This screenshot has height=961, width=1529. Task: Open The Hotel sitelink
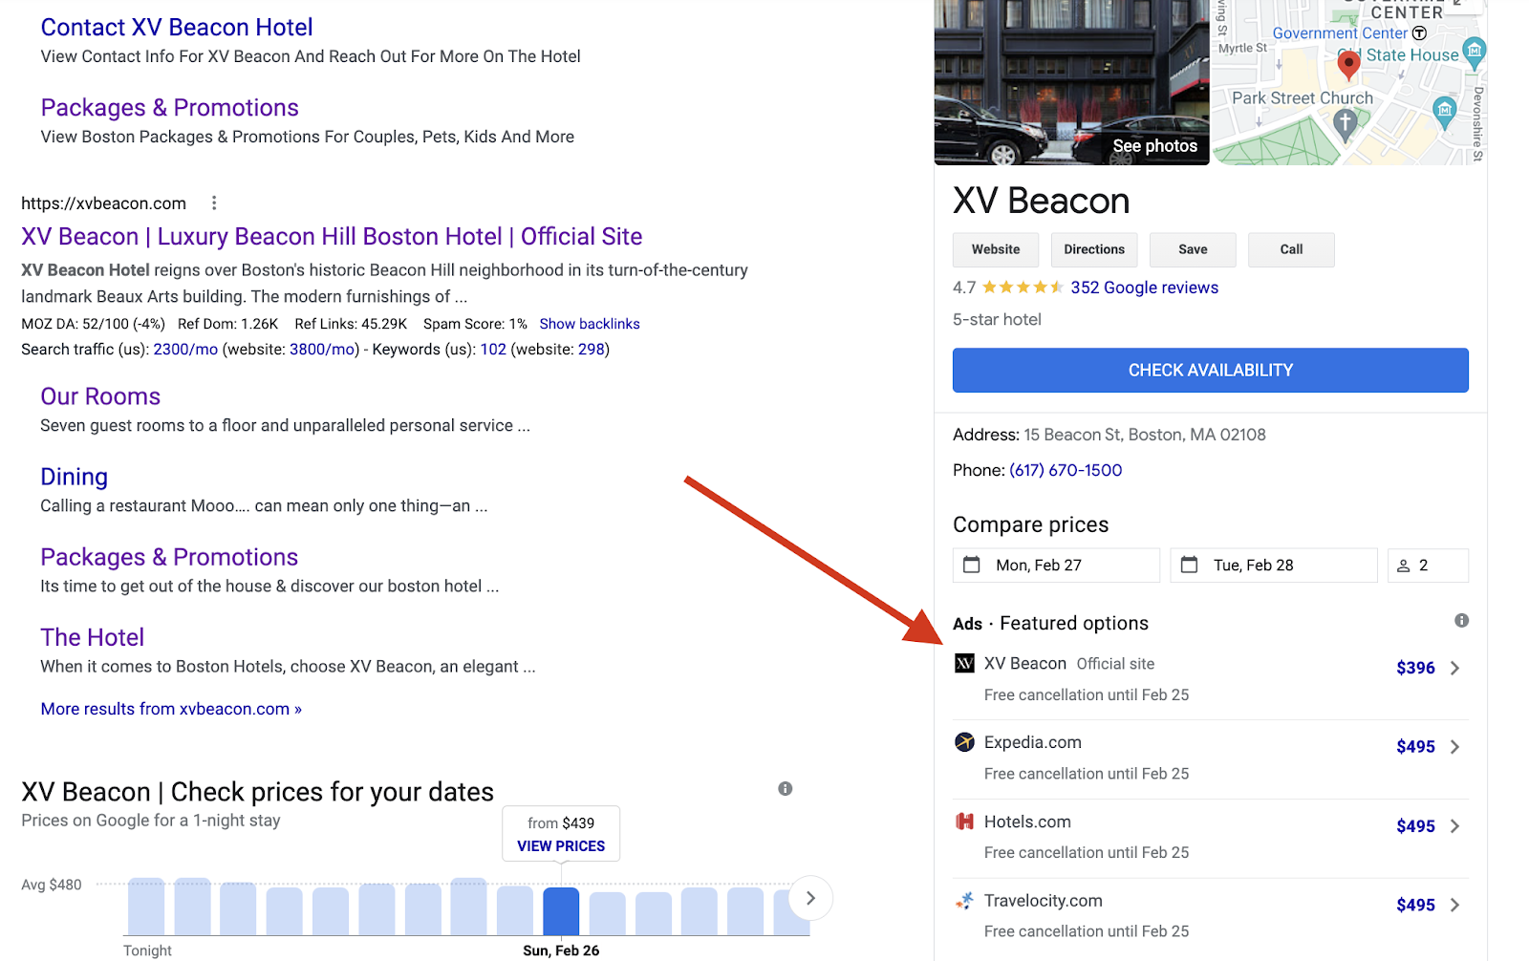pos(92,637)
